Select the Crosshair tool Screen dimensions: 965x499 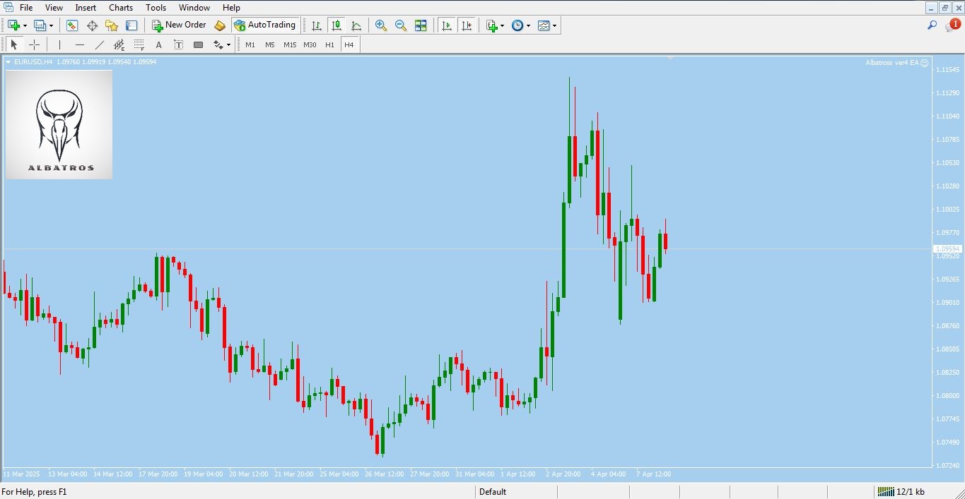pyautogui.click(x=34, y=44)
